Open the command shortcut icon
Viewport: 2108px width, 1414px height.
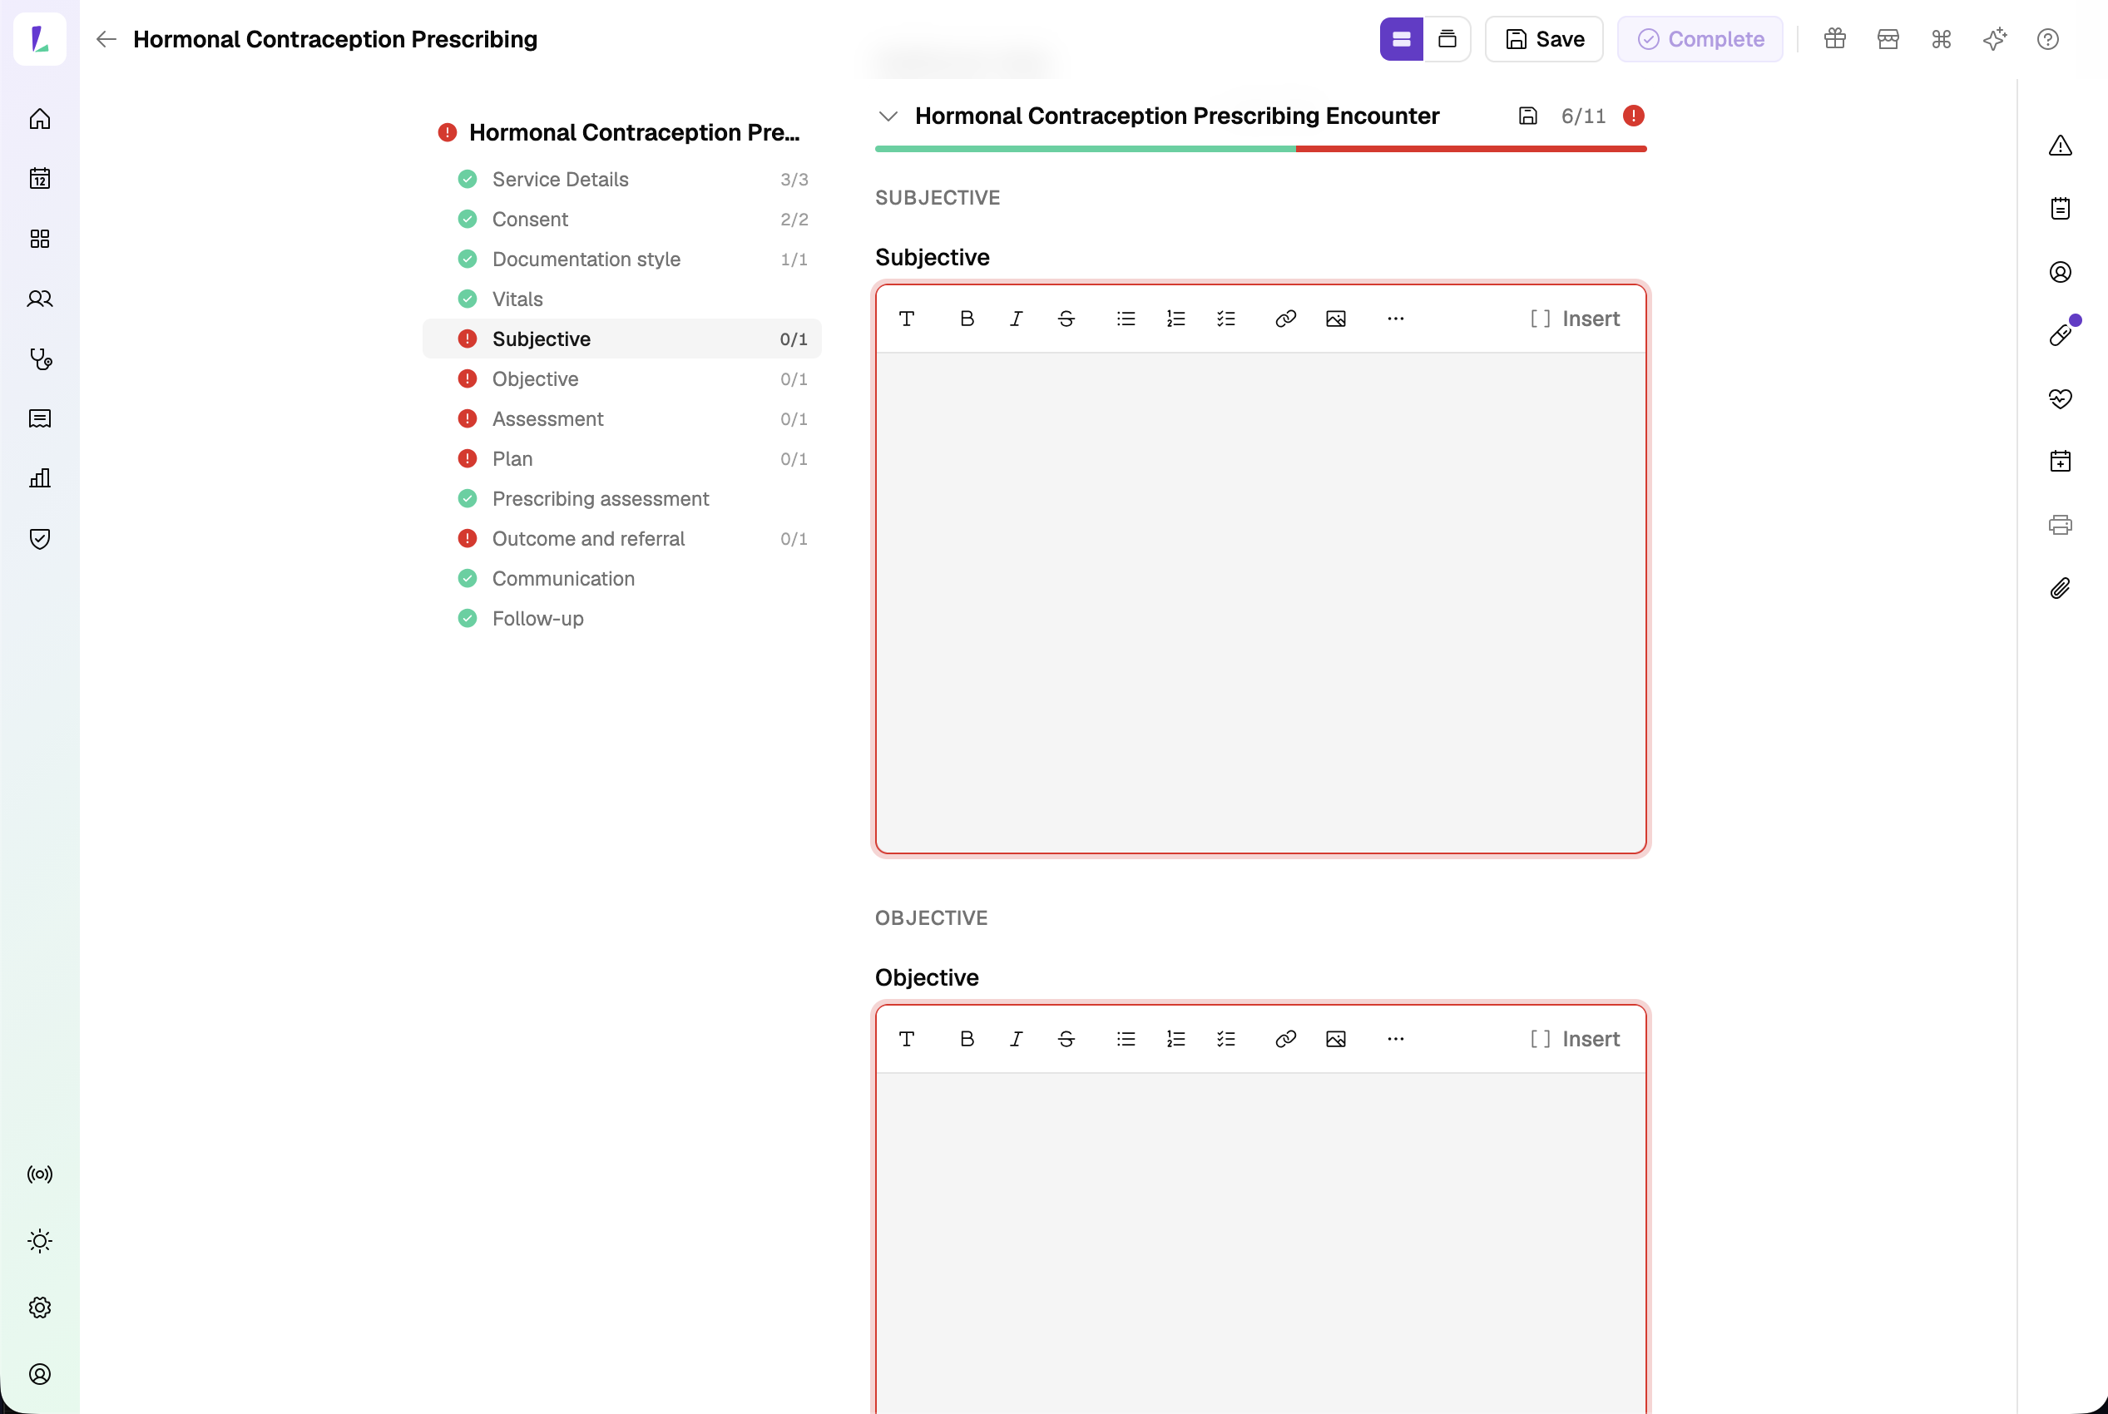click(1941, 39)
